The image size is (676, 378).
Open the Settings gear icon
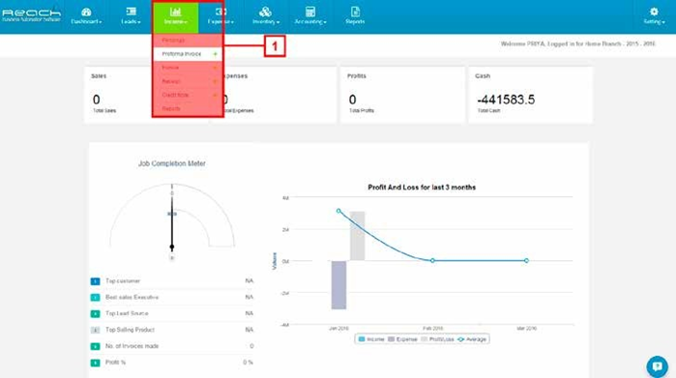[x=654, y=12]
